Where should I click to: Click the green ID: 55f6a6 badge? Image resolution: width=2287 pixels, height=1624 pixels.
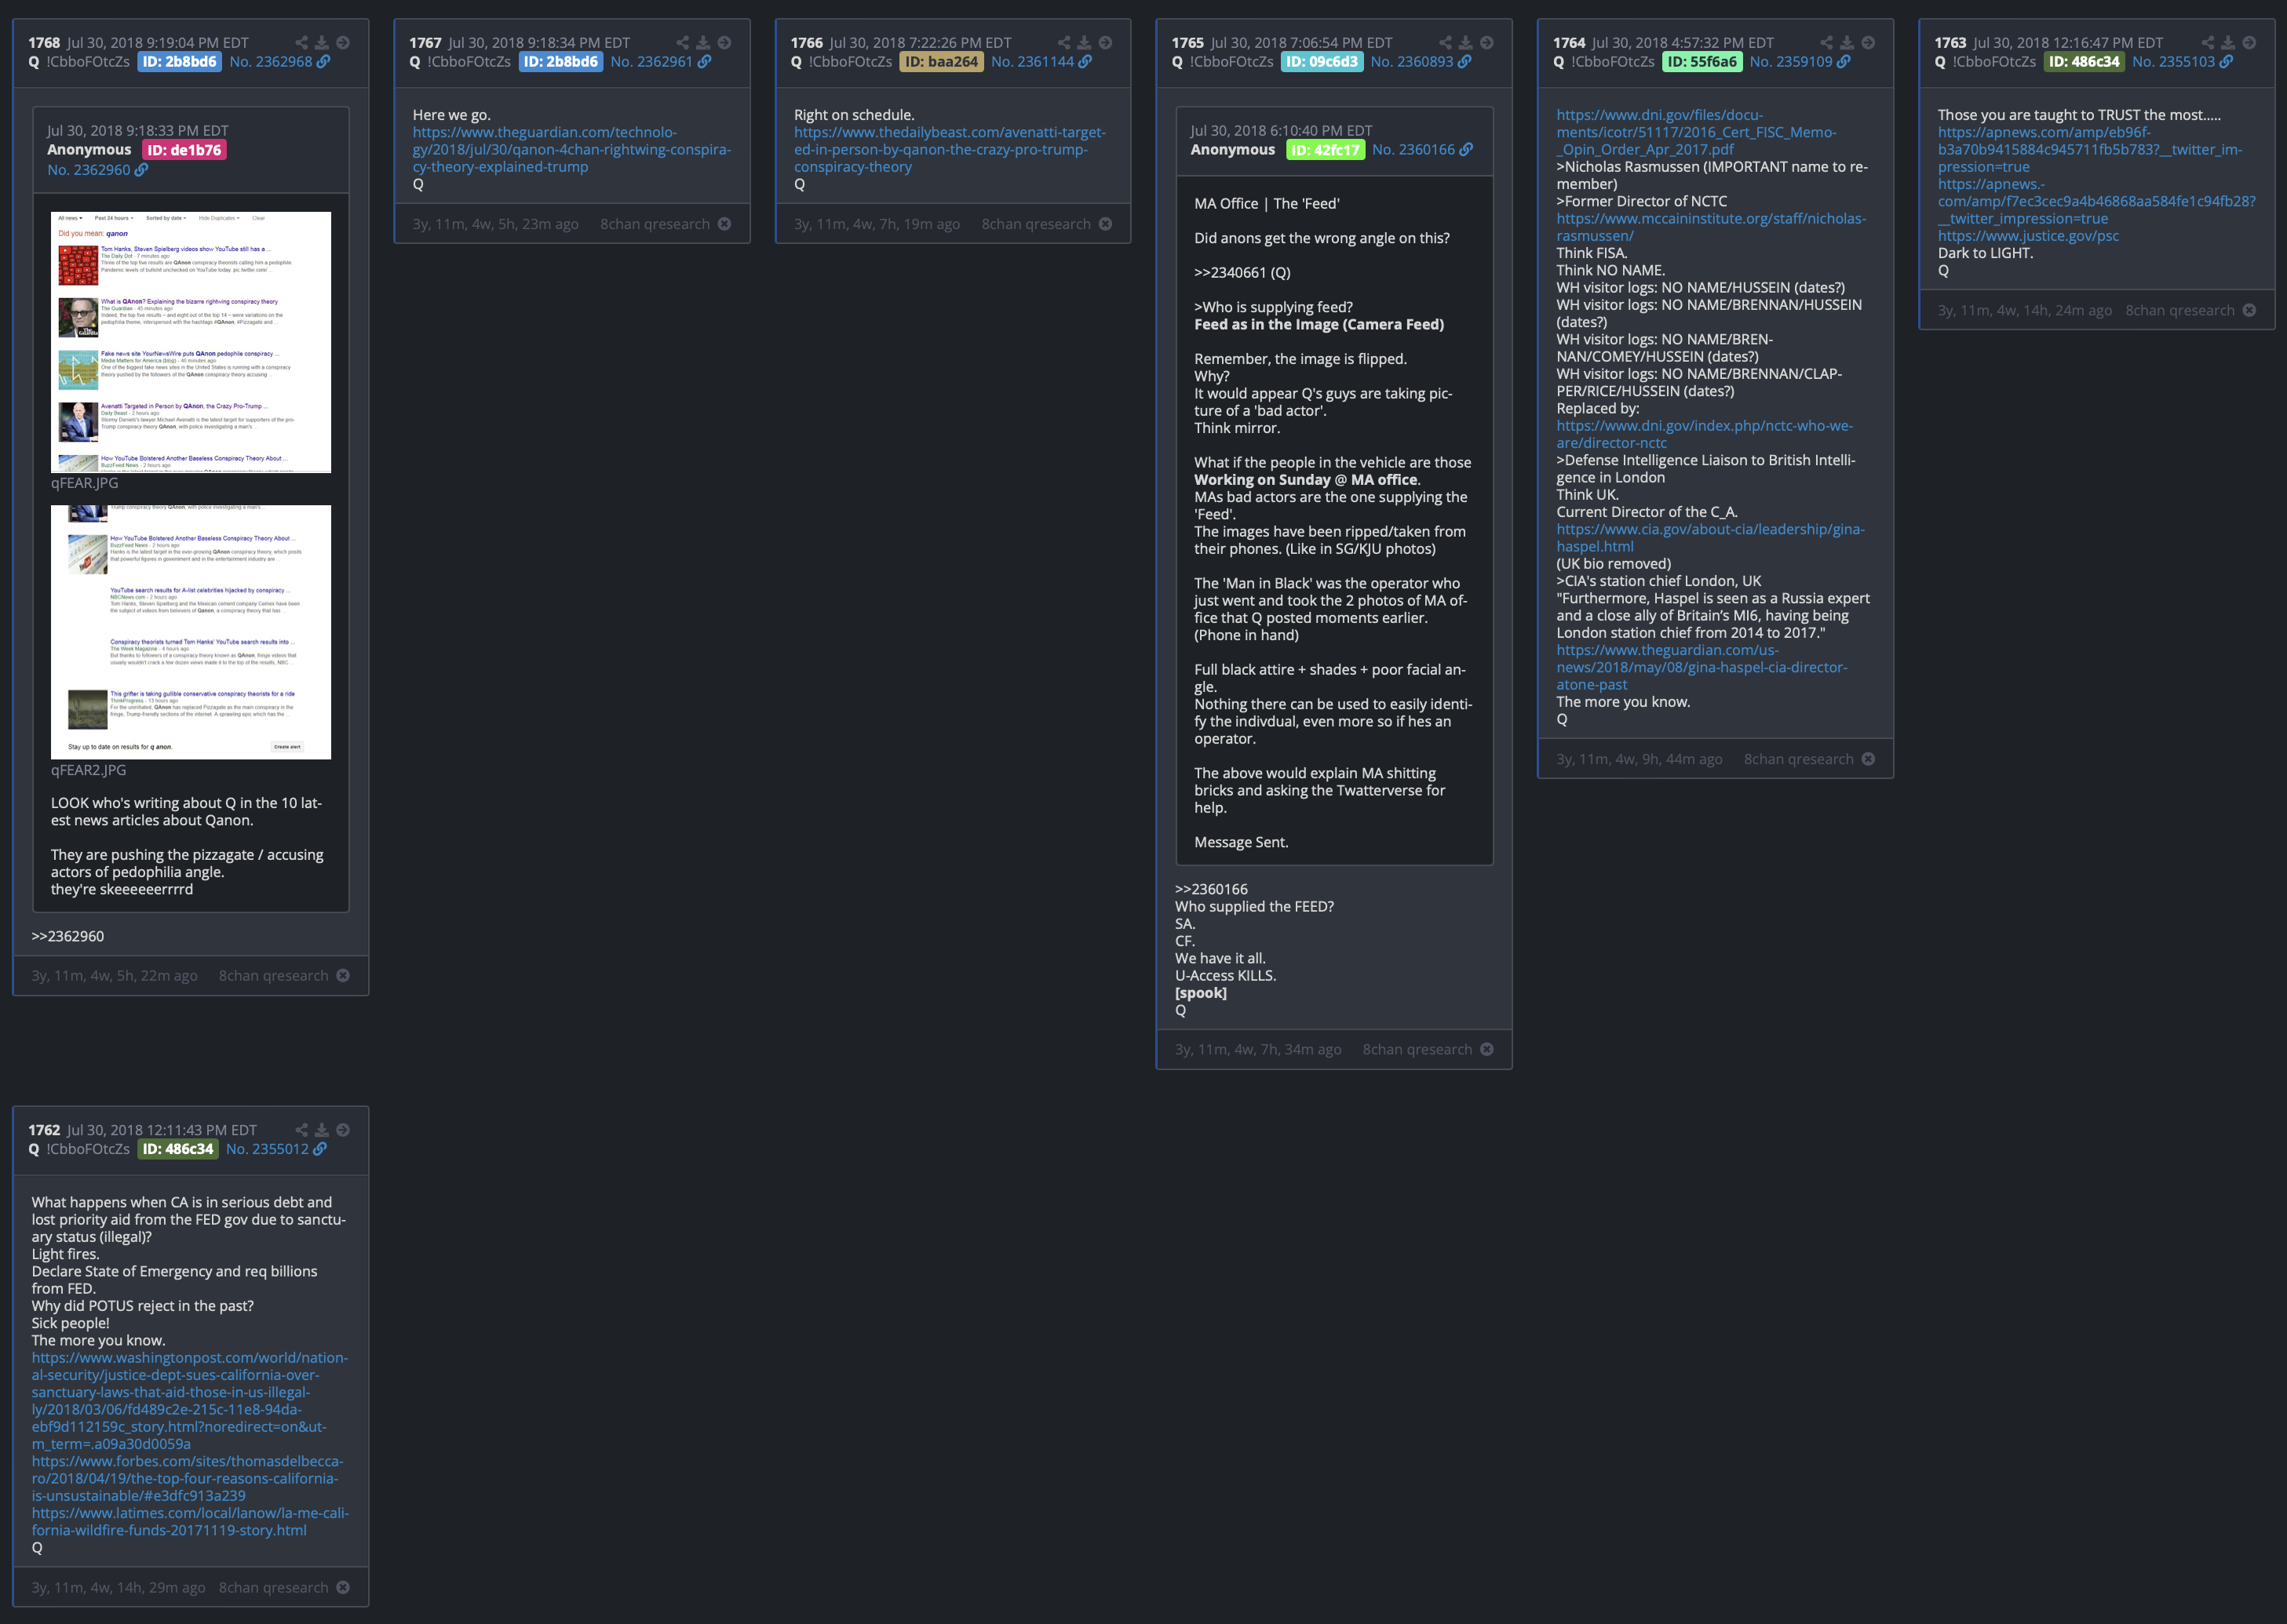1702,62
